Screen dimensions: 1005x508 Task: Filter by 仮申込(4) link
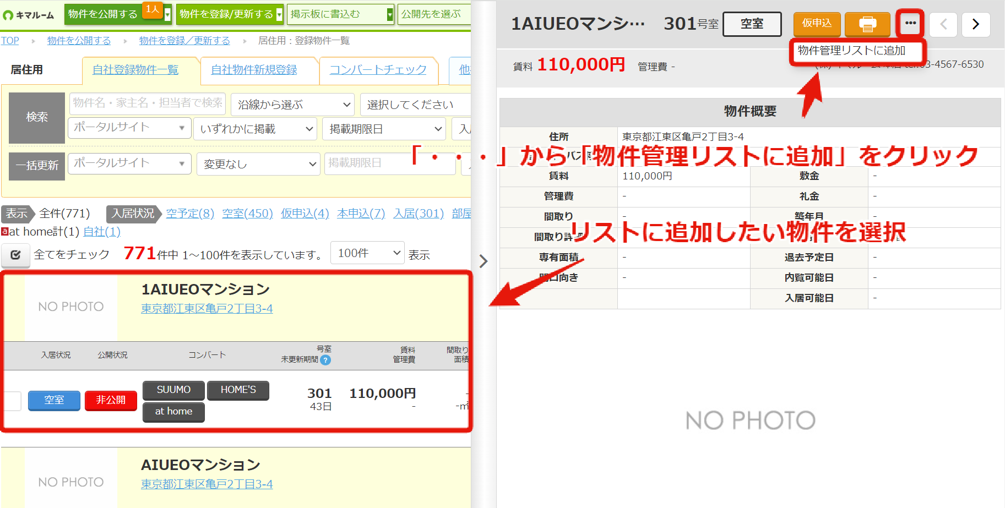click(x=305, y=214)
